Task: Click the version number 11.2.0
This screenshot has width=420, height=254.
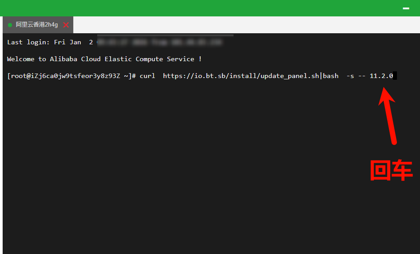Action: coord(381,76)
